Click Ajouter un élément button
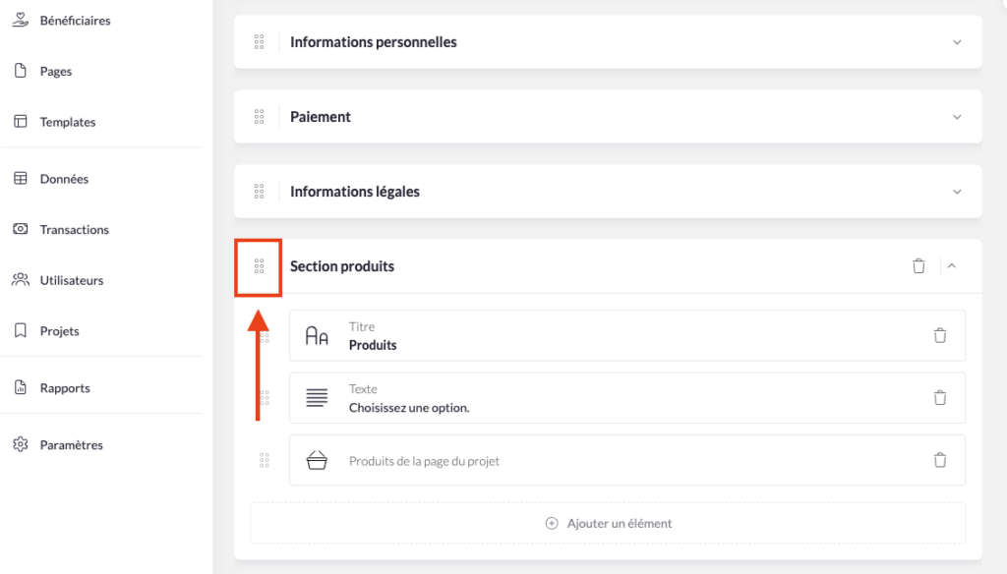Viewport: 1007px width, 574px height. (608, 523)
